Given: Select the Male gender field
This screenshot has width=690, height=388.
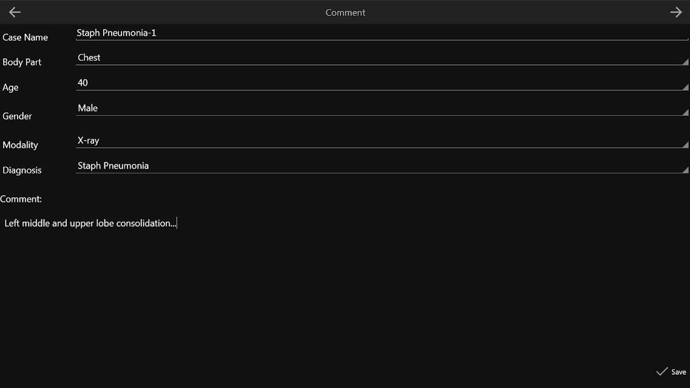Looking at the screenshot, I should 382,109.
